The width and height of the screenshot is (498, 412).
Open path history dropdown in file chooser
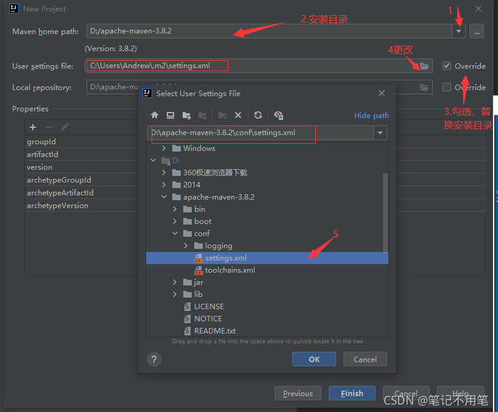pyautogui.click(x=380, y=133)
